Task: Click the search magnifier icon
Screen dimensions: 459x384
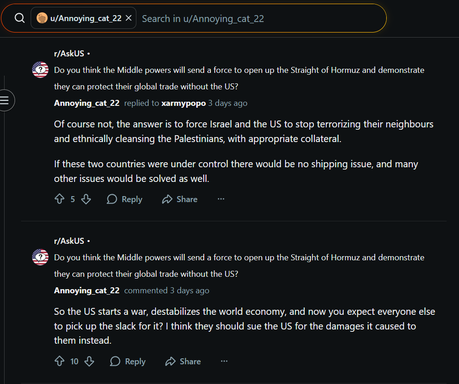Action: click(20, 18)
